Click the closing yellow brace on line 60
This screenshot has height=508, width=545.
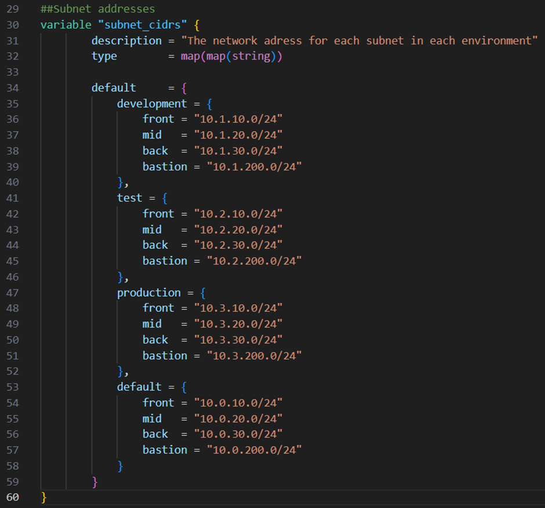coord(44,497)
